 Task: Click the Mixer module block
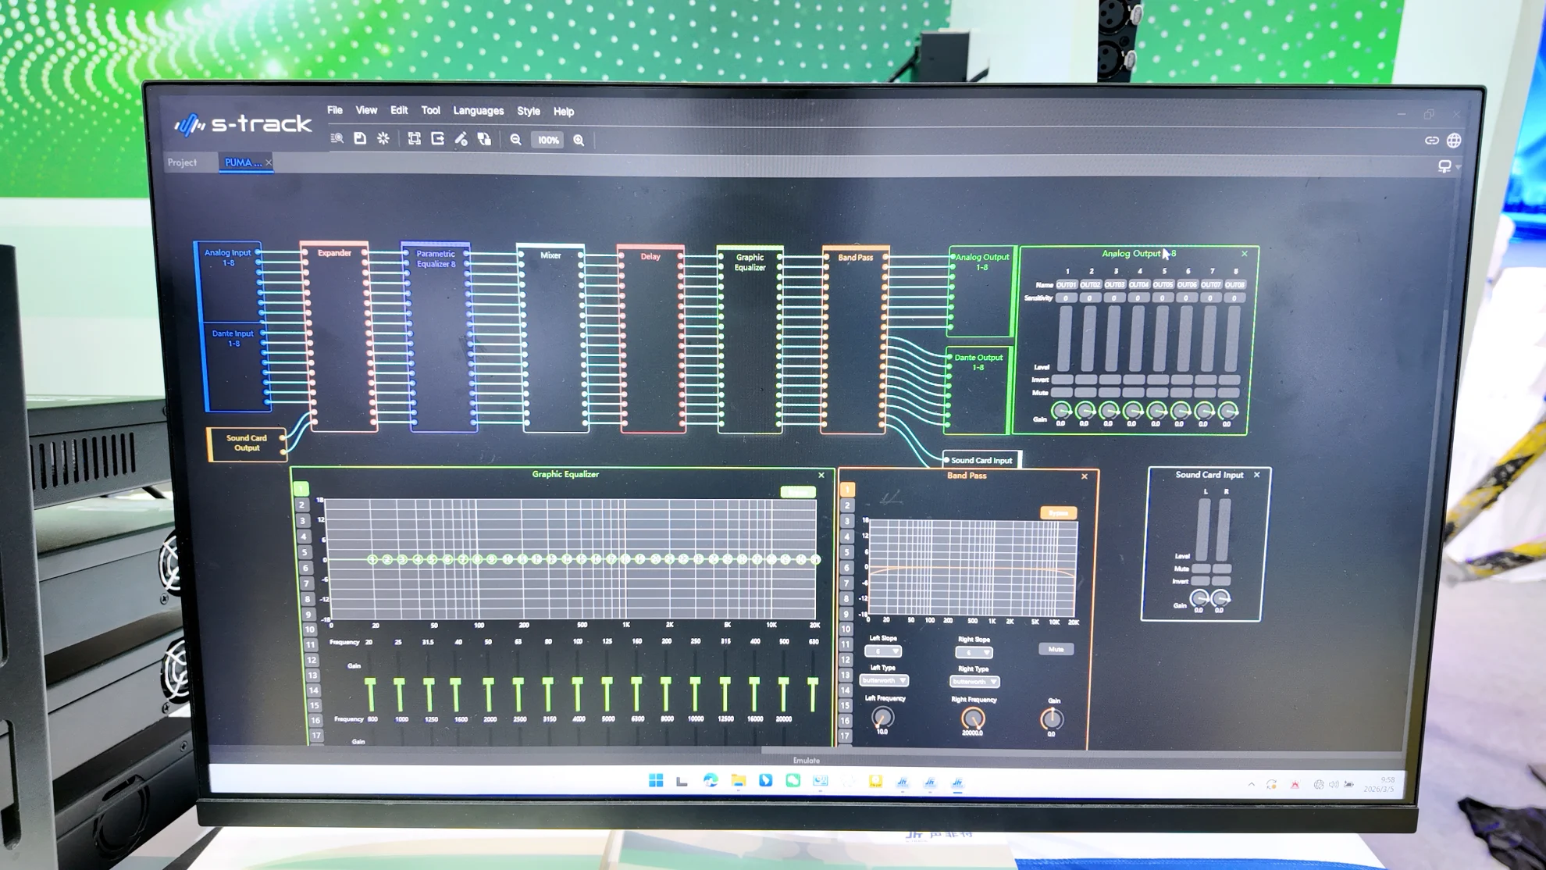[551, 337]
